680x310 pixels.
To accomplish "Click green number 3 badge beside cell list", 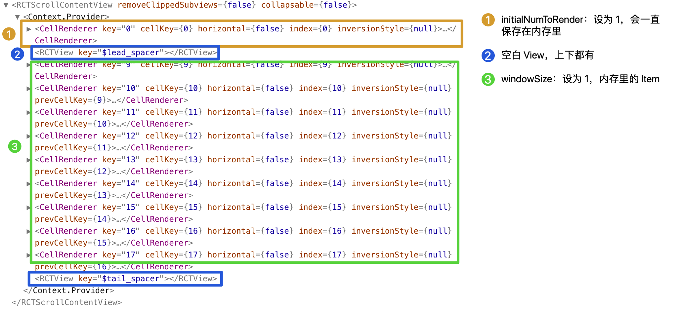I will [x=15, y=146].
